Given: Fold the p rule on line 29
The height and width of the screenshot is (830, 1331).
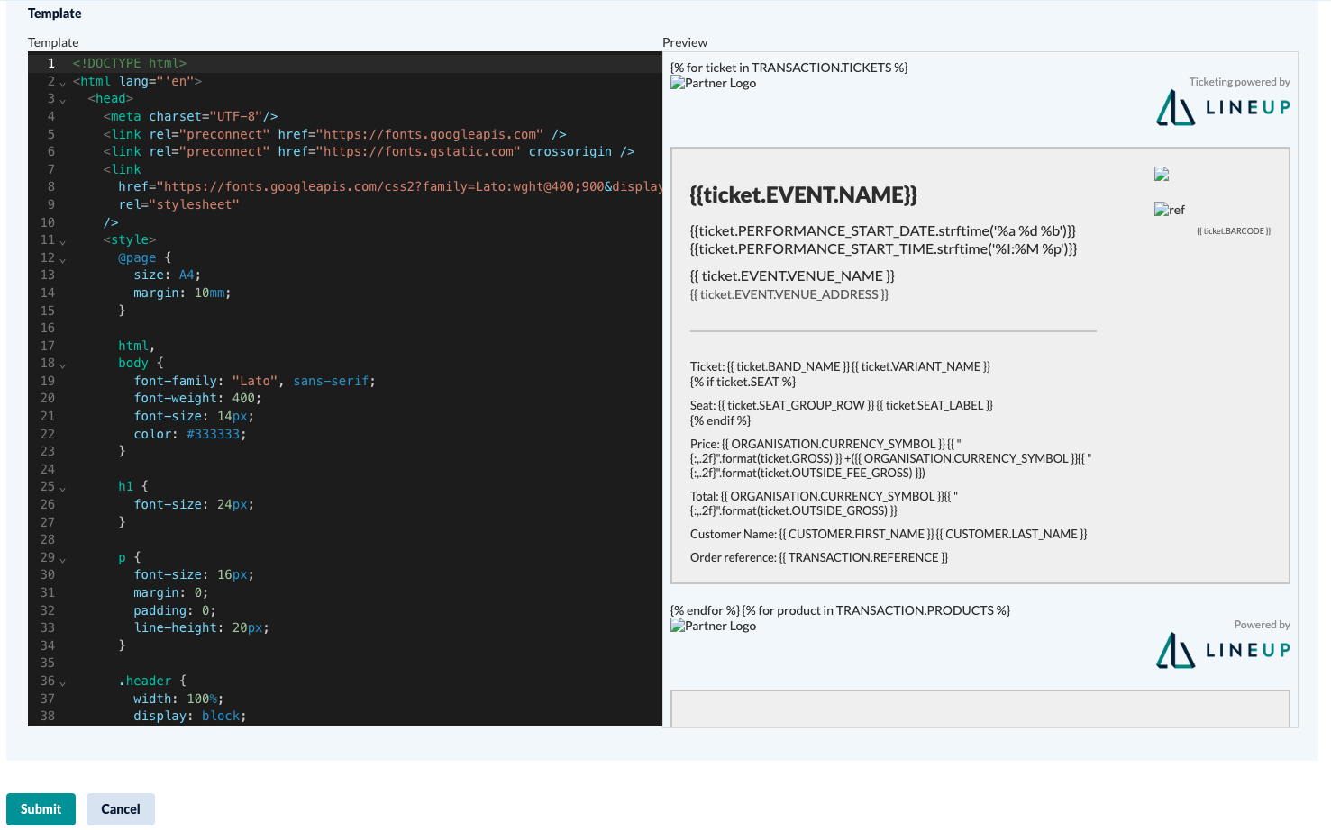Looking at the screenshot, I should click(62, 559).
